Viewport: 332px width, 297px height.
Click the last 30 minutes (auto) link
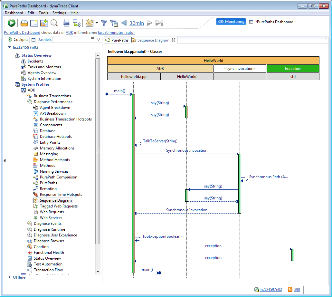[116, 33]
